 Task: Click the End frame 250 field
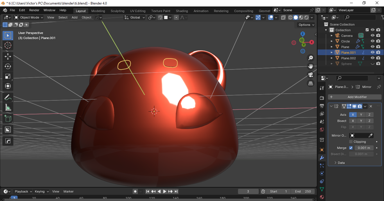303,191
